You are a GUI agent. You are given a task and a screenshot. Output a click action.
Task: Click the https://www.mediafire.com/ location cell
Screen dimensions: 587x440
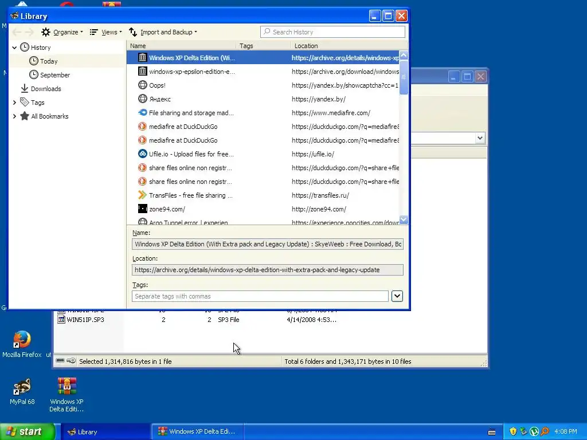click(331, 113)
